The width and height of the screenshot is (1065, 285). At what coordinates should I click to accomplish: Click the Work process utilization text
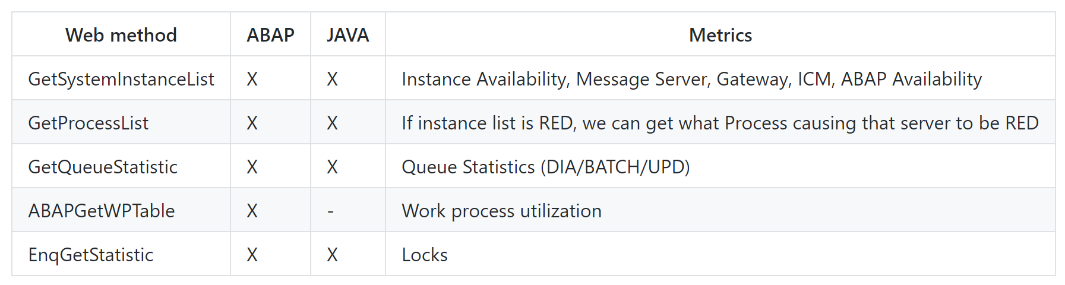pyautogui.click(x=502, y=211)
